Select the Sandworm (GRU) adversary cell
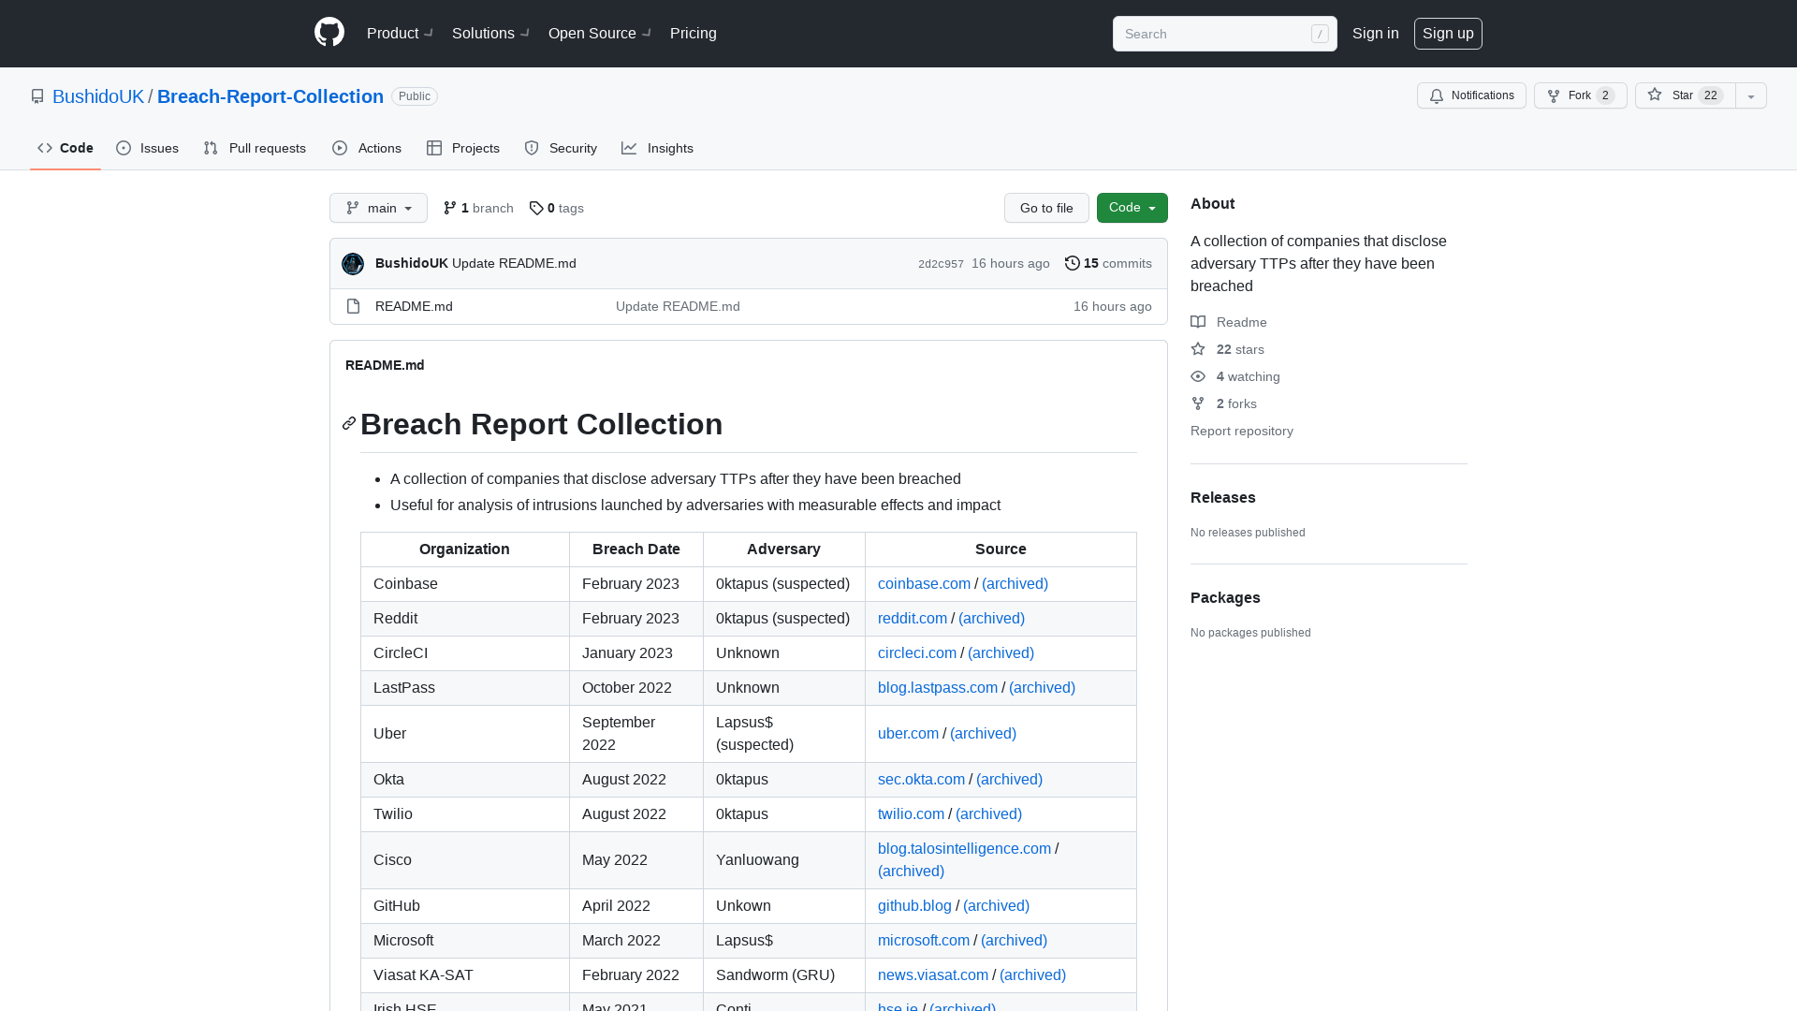 click(x=784, y=974)
